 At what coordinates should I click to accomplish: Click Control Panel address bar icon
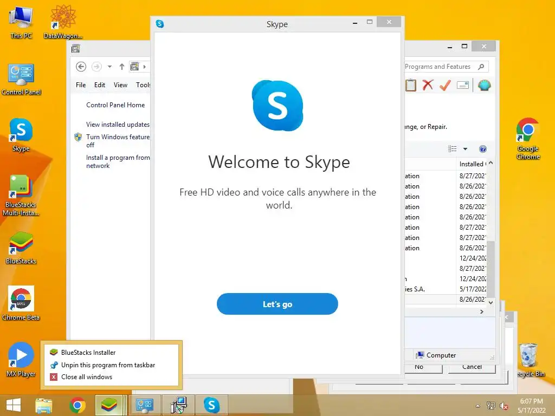point(134,67)
